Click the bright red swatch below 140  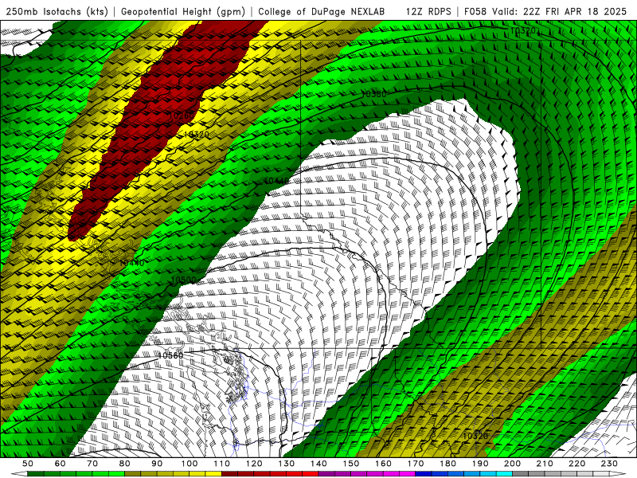tap(311, 474)
